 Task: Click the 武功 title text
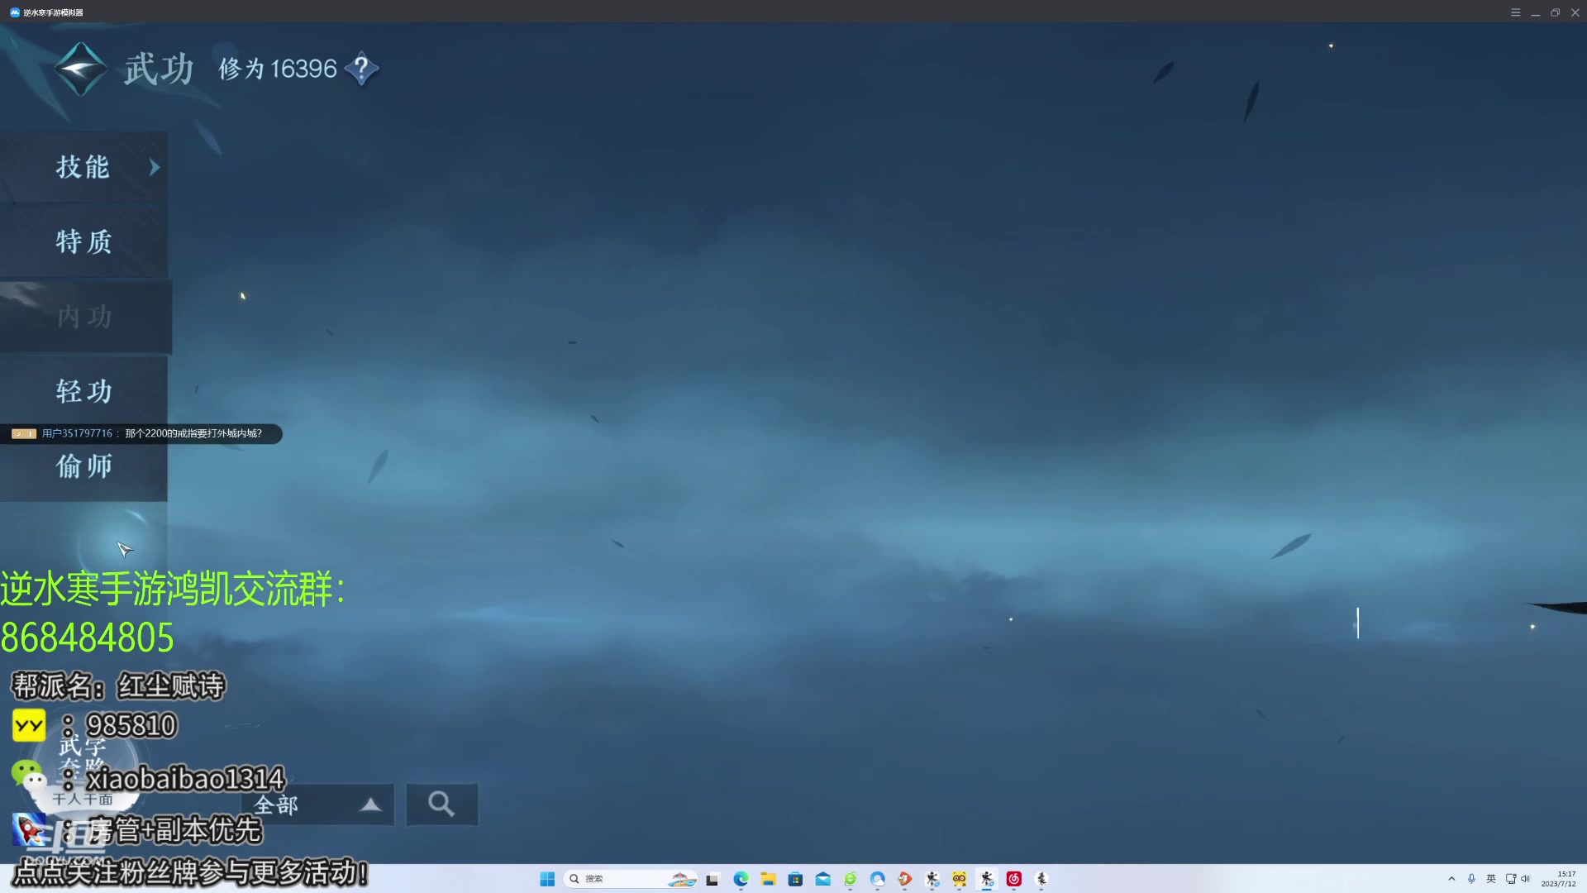pos(159,69)
